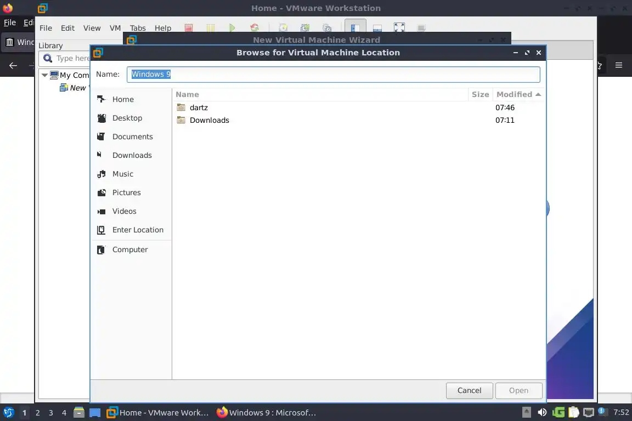Sort file list by Size column

[x=481, y=94]
